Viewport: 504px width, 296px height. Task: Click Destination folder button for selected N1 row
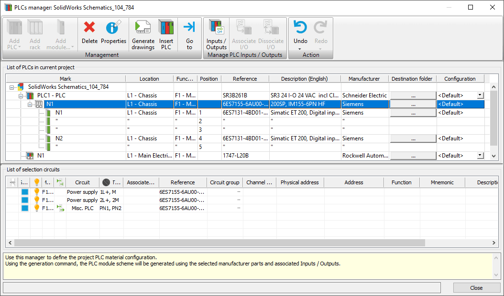tap(413, 104)
